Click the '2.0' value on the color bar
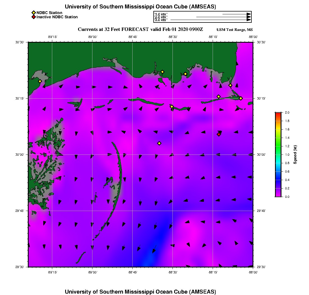The width and height of the screenshot is (309, 295). (287, 113)
